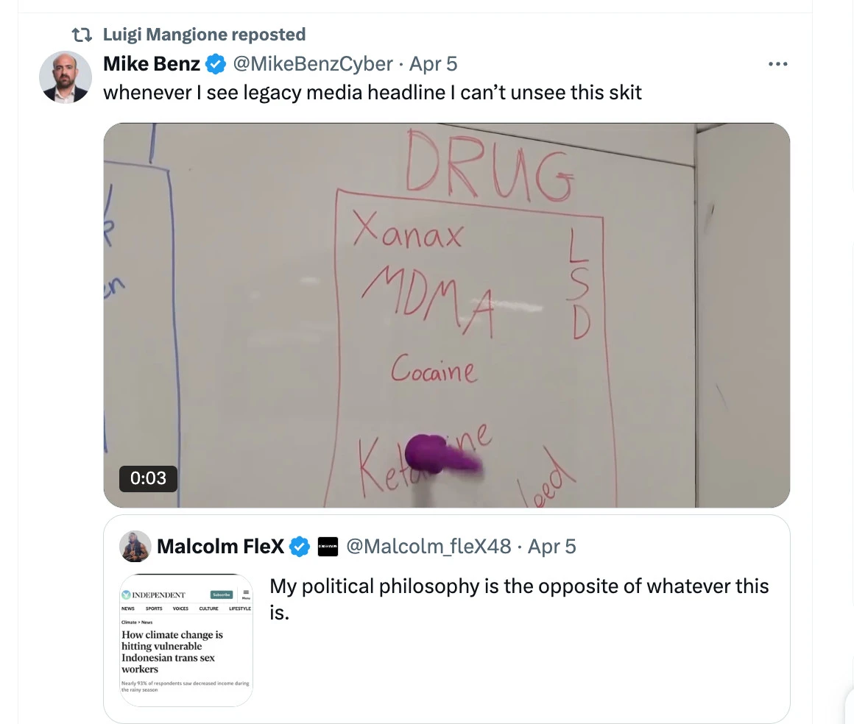Viewport: 854px width, 724px height.
Task: Open the Luigi Mangione reposted link
Action: tap(204, 35)
